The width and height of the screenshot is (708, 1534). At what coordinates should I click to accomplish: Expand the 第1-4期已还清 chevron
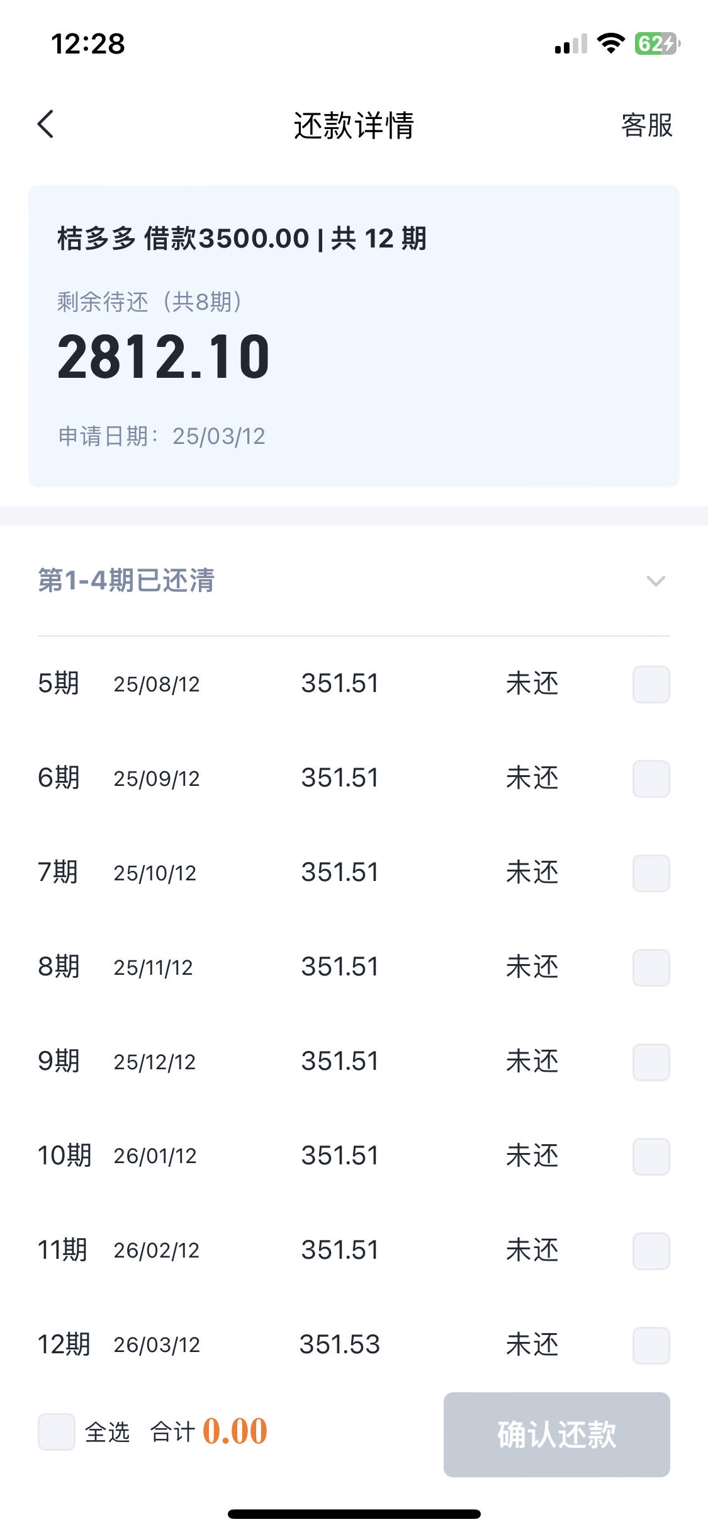tap(656, 581)
